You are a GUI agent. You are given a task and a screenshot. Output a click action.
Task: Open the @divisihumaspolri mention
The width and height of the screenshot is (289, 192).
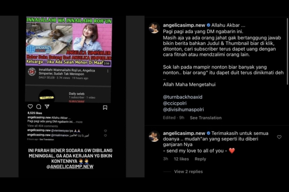coord(183,109)
